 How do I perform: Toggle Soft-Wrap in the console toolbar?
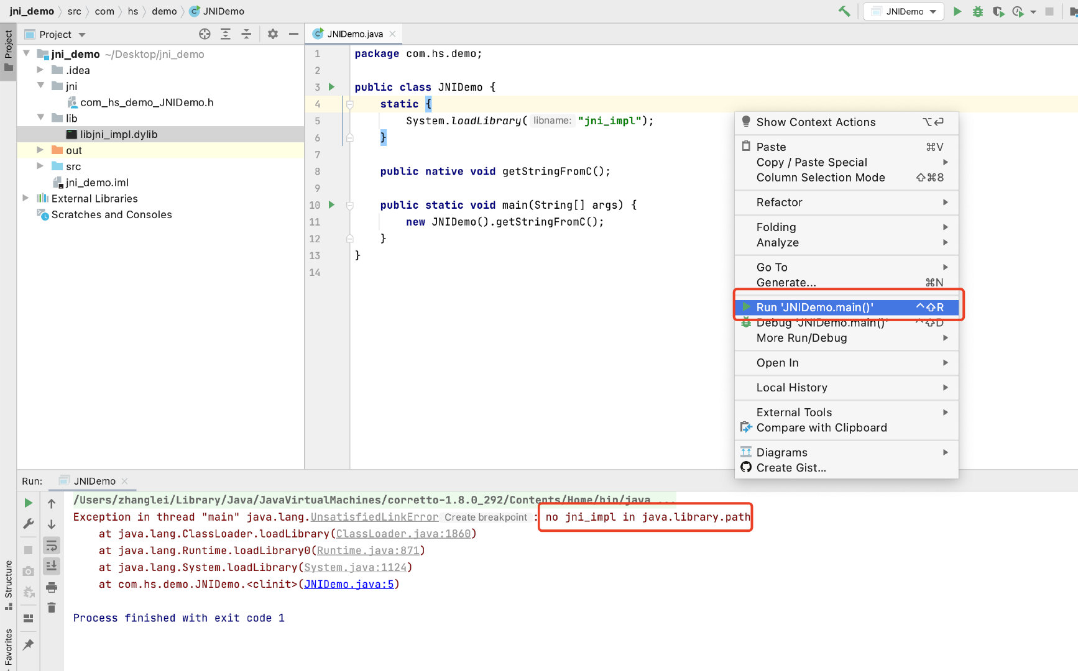coord(52,545)
